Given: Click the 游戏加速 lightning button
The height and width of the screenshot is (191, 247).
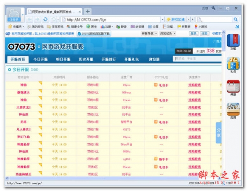Looking at the screenshot, I should pos(176,19).
